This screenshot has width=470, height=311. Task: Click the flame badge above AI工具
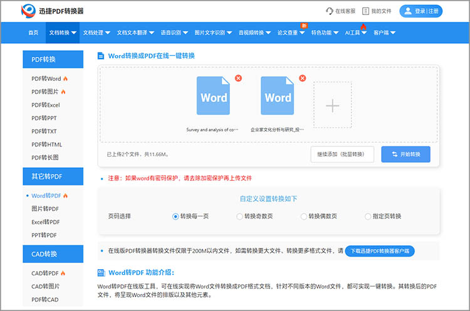tap(363, 27)
